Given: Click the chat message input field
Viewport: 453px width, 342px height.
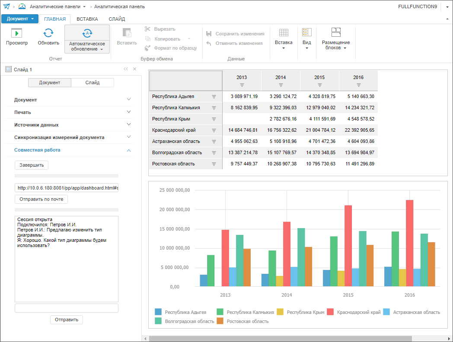Looking at the screenshot, I should (66, 308).
